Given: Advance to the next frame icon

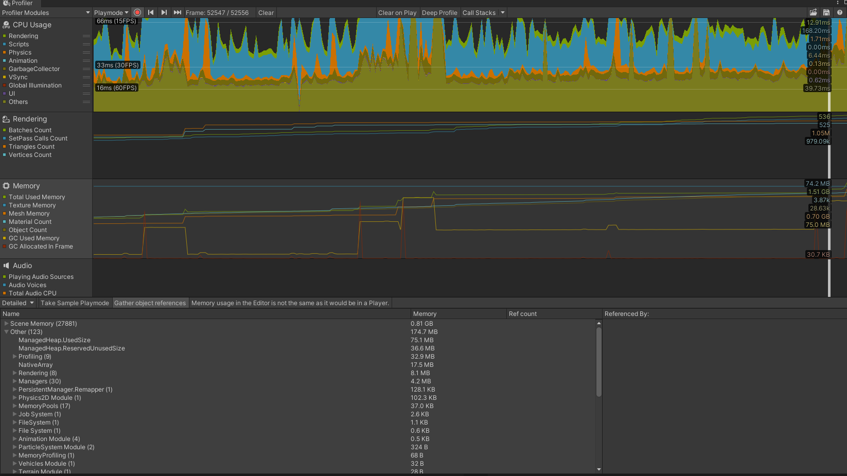Looking at the screenshot, I should [164, 12].
